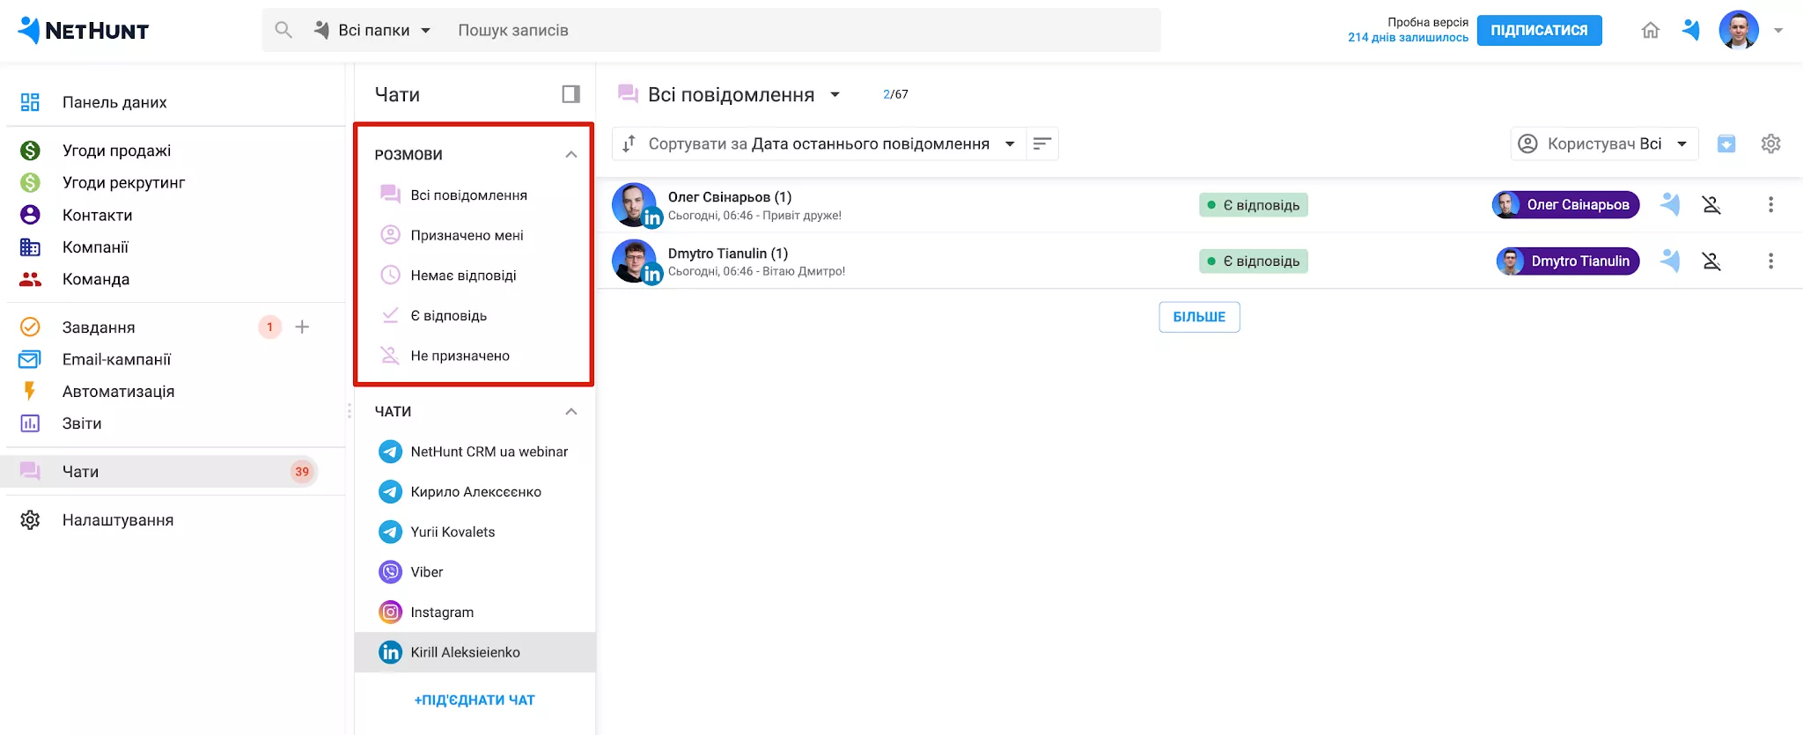This screenshot has height=735, width=1803.
Task: Click the sort order lines icon
Action: [1042, 143]
